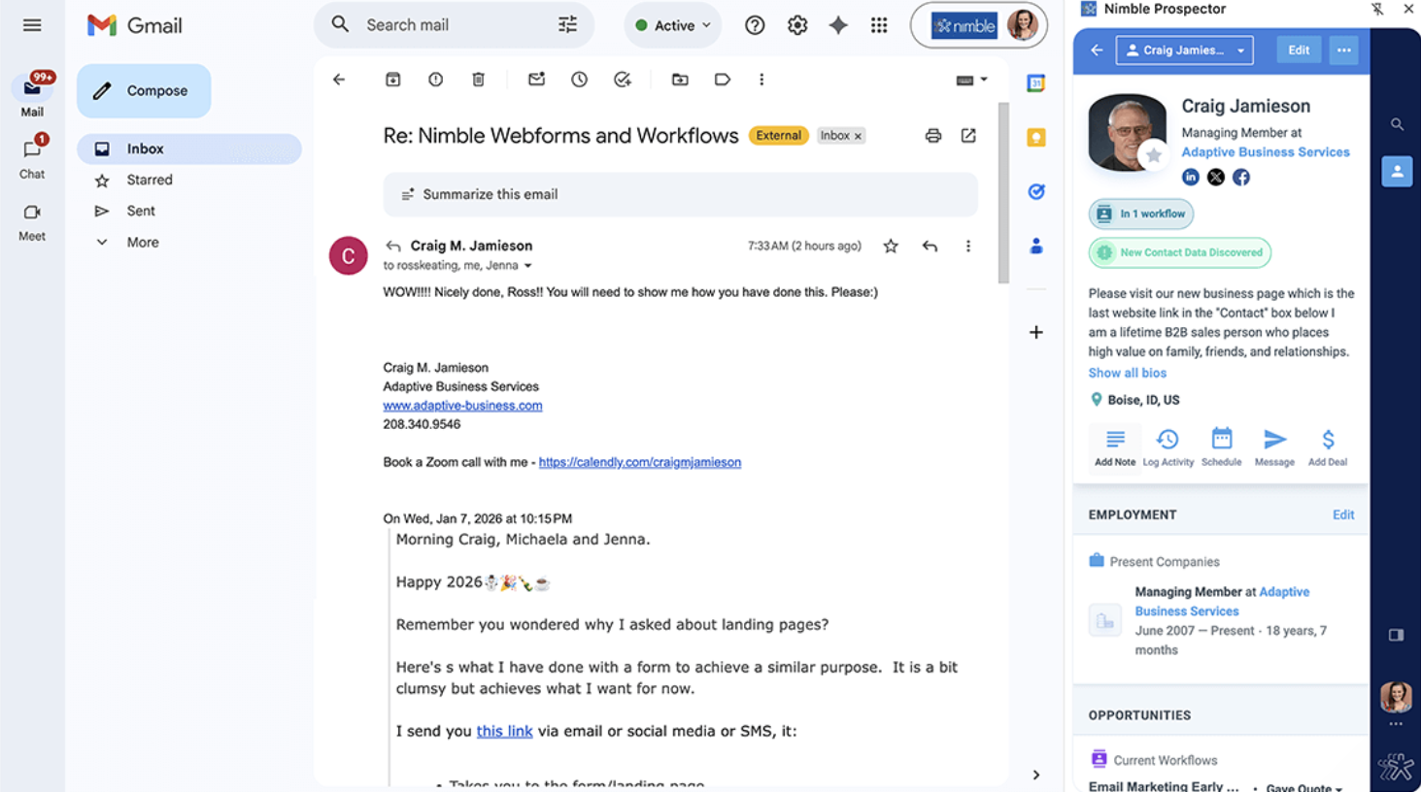This screenshot has width=1421, height=792.
Task: Open the Google apps grid
Action: tap(879, 25)
